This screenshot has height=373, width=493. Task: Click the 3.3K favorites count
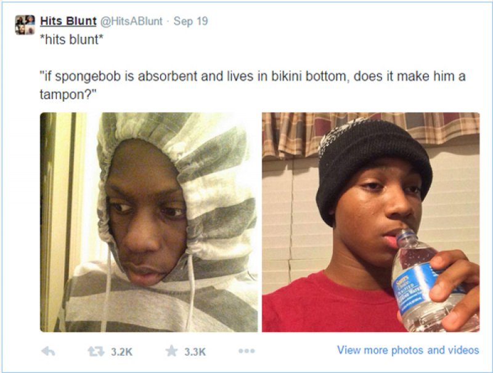click(195, 351)
